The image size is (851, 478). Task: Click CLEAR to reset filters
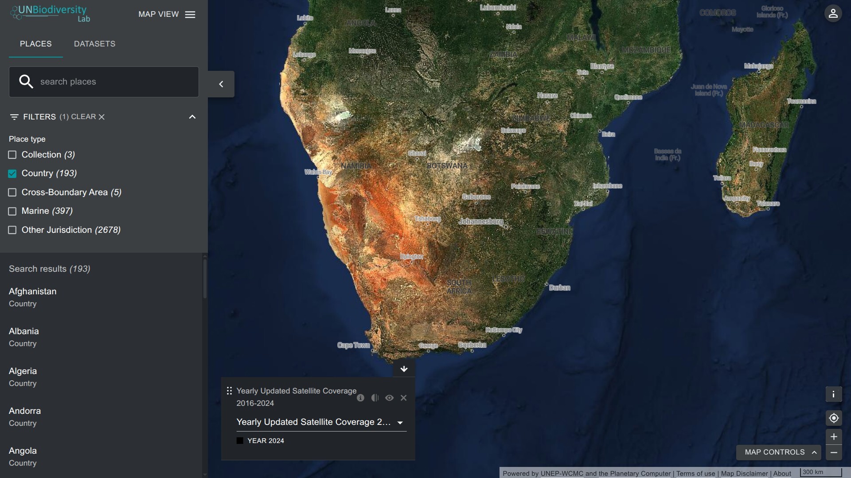click(x=83, y=117)
